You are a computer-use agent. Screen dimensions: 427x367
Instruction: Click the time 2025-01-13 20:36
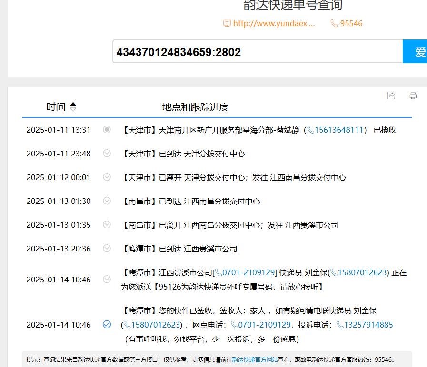tap(58, 249)
